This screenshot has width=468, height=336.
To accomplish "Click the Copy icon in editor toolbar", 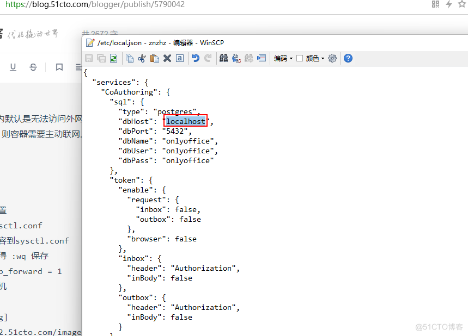I will 130,58.
